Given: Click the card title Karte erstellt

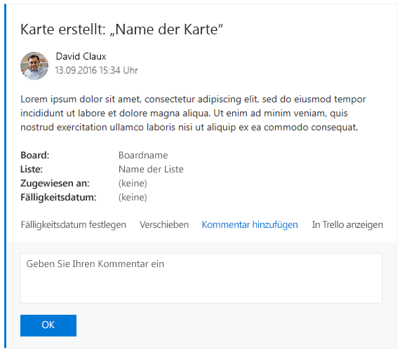Looking at the screenshot, I should click(122, 29).
